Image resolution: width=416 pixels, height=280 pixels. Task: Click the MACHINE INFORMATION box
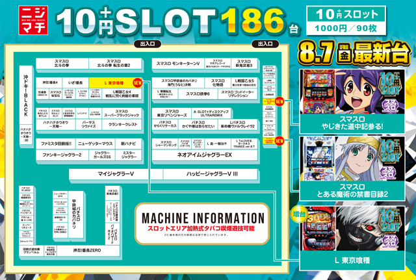pyautogui.click(x=202, y=223)
